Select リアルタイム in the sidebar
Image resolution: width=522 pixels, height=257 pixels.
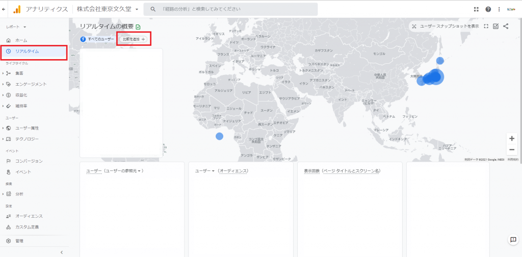[27, 52]
